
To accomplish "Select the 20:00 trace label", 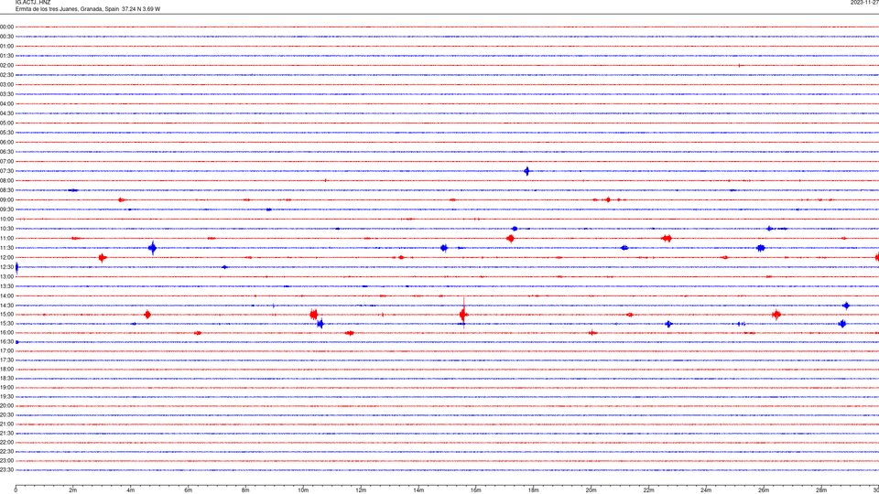I will click(6, 405).
